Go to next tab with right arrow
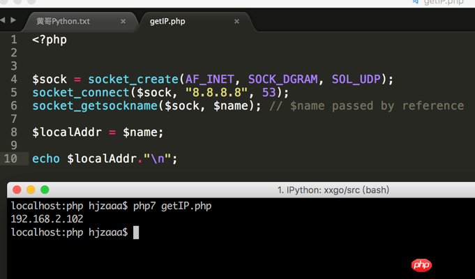The height and width of the screenshot is (279, 475). pyautogui.click(x=13, y=20)
